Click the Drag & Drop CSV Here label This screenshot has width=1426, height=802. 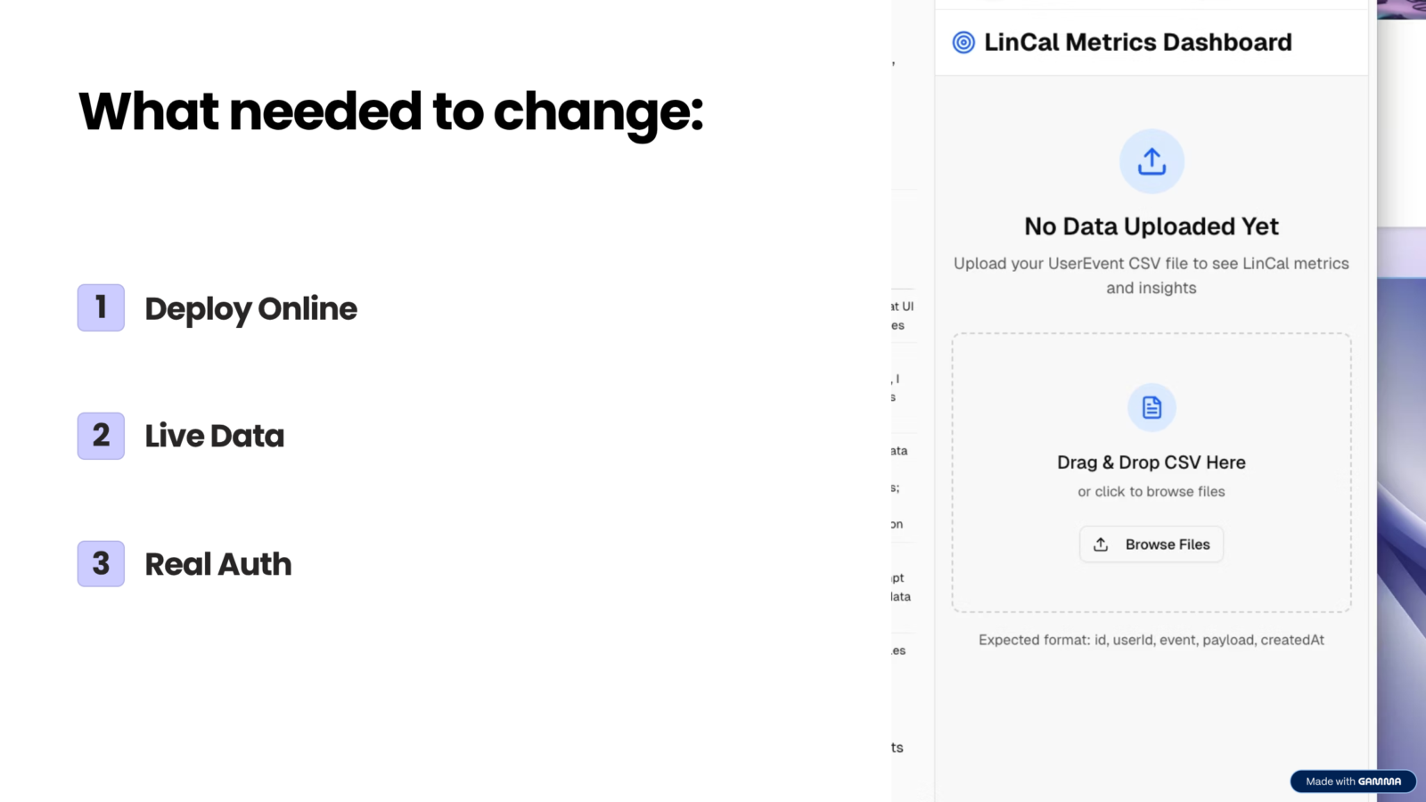pos(1151,462)
